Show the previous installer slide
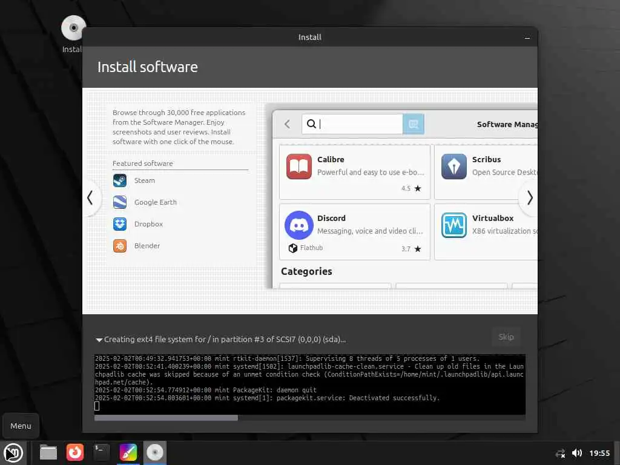The height and width of the screenshot is (465, 620). coord(90,198)
